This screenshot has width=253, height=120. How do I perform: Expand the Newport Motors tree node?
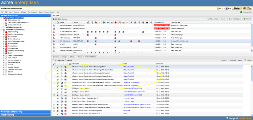coord(3,46)
